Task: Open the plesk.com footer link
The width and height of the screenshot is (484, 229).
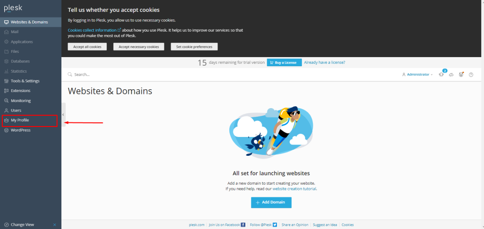Action: (x=197, y=225)
